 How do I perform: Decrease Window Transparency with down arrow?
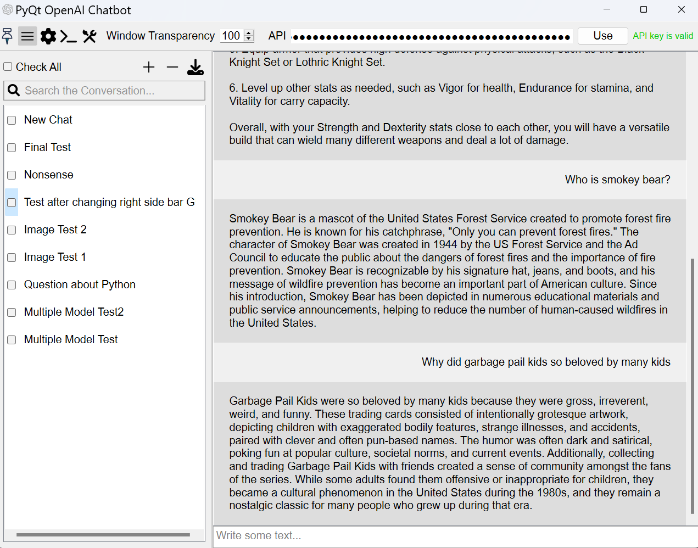(249, 39)
